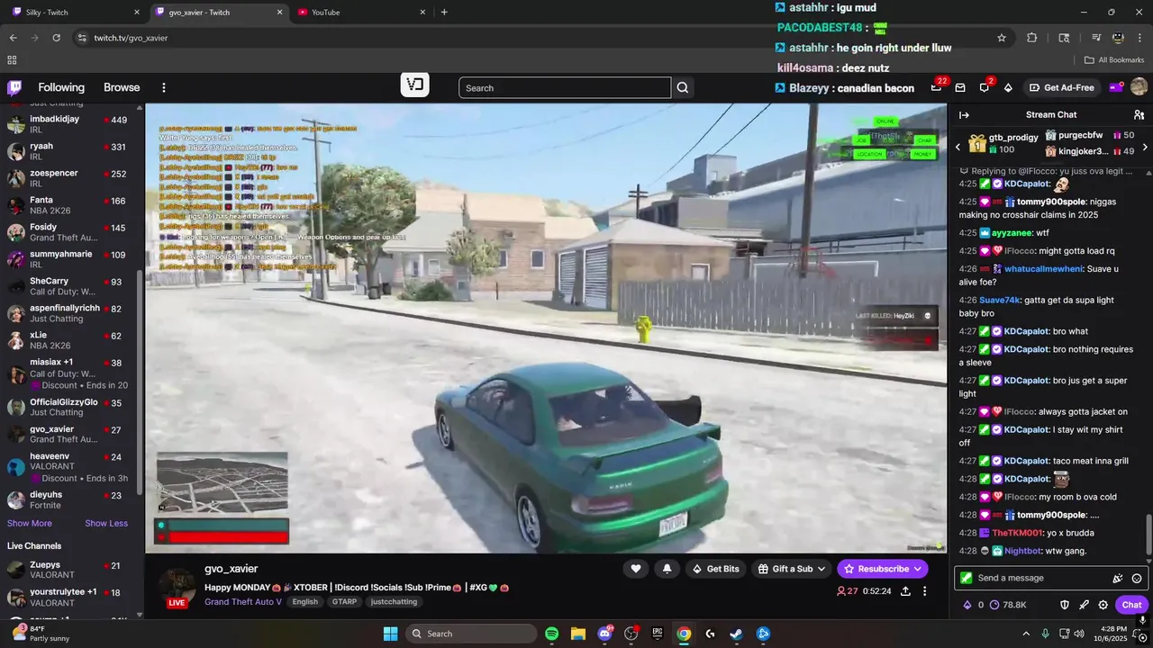The height and width of the screenshot is (648, 1153).
Task: Open the chat community users list icon
Action: [1139, 114]
